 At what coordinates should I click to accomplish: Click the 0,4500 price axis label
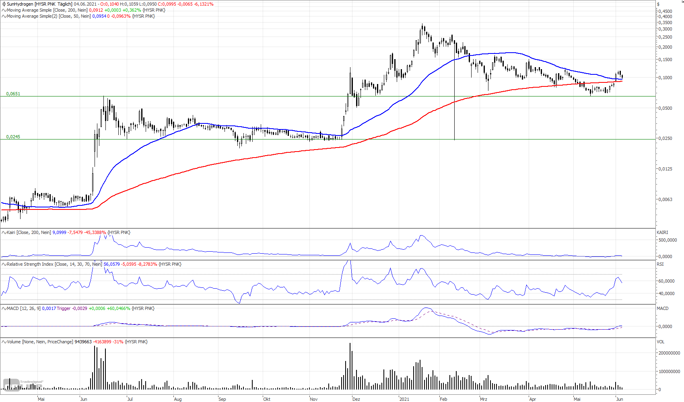[x=665, y=11]
